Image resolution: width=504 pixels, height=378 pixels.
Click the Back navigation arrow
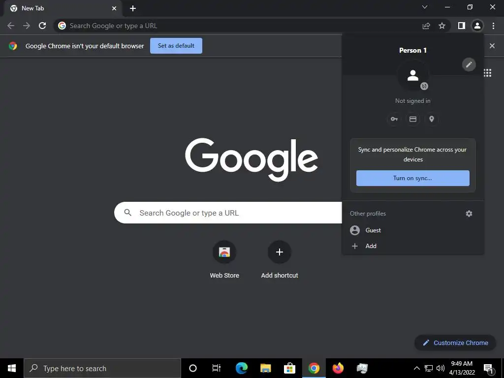tap(11, 26)
